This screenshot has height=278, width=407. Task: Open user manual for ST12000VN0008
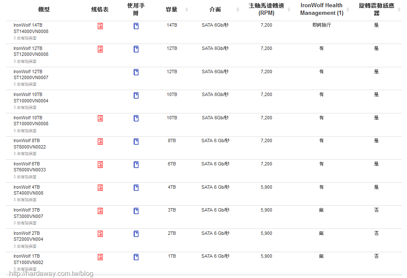tap(136, 49)
